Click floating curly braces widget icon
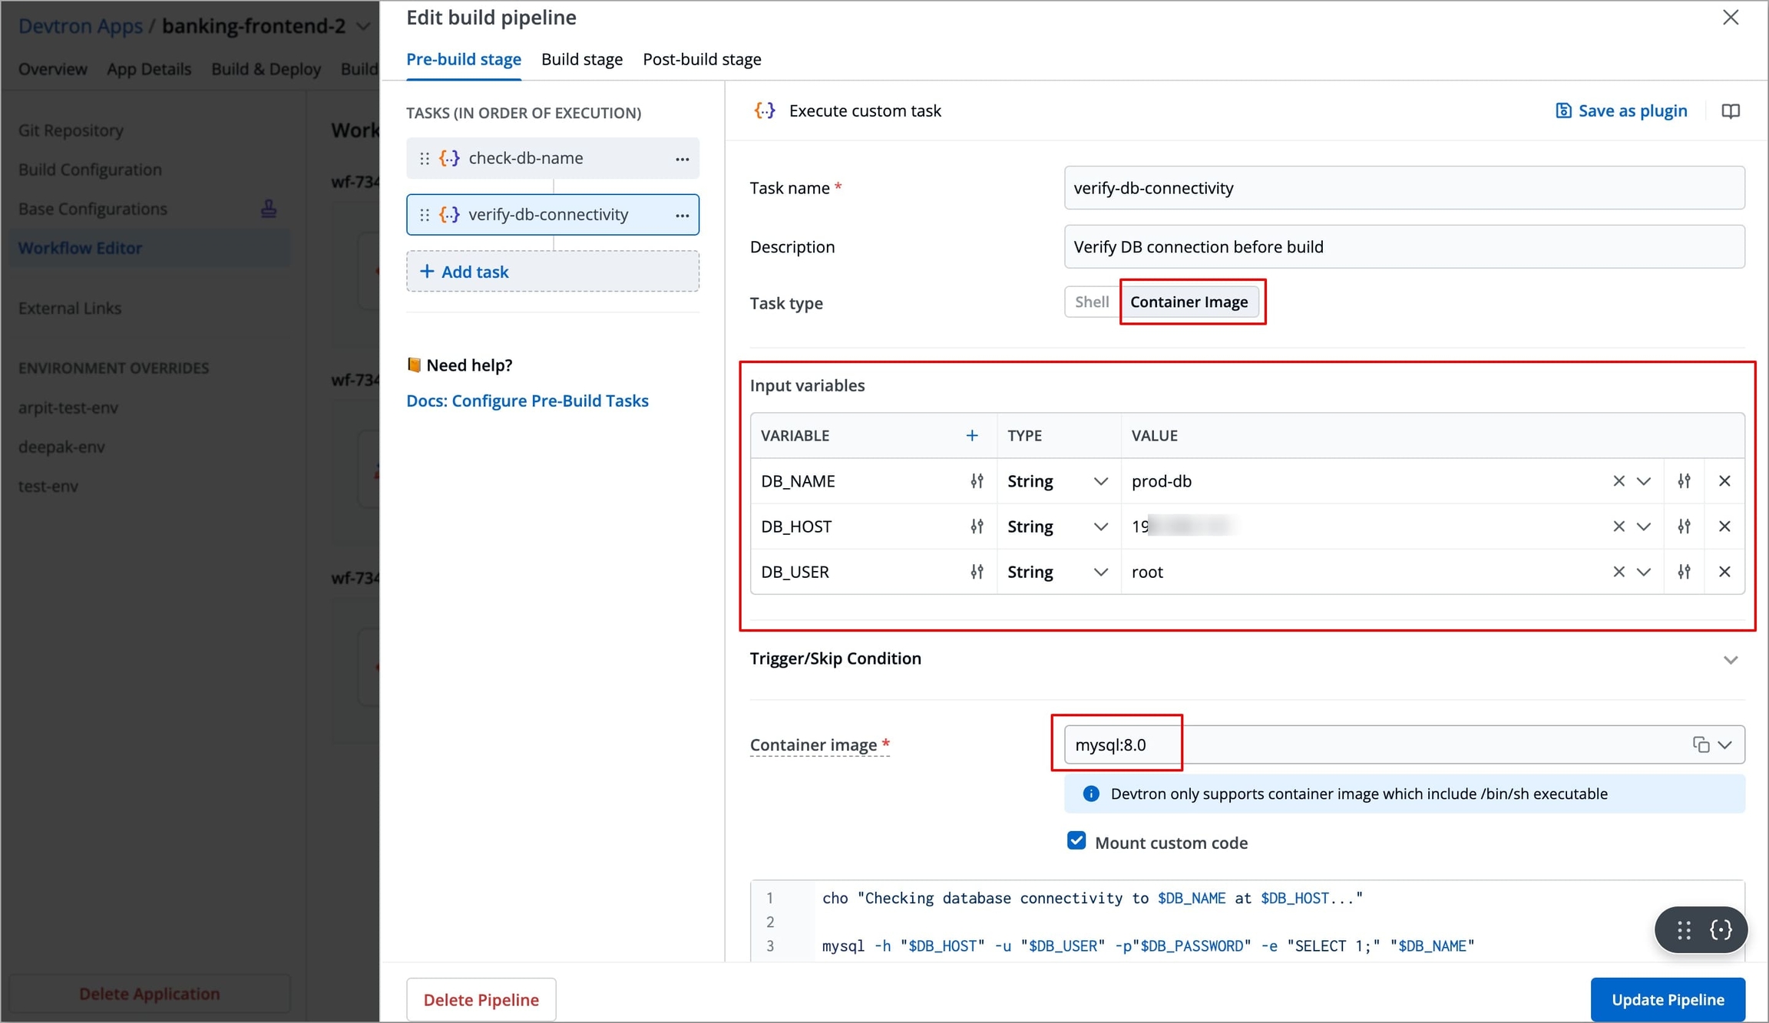This screenshot has width=1769, height=1023. pyautogui.click(x=1721, y=930)
